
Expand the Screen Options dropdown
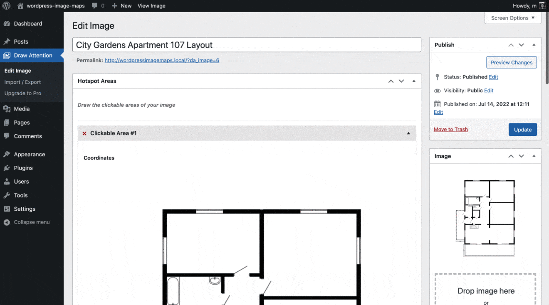click(x=512, y=18)
